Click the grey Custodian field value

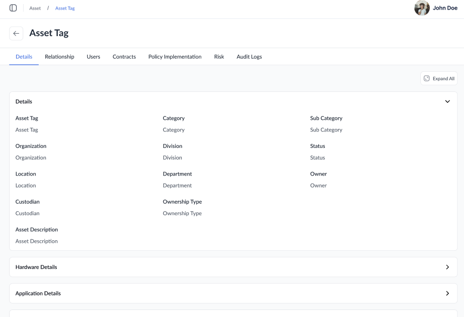(27, 213)
